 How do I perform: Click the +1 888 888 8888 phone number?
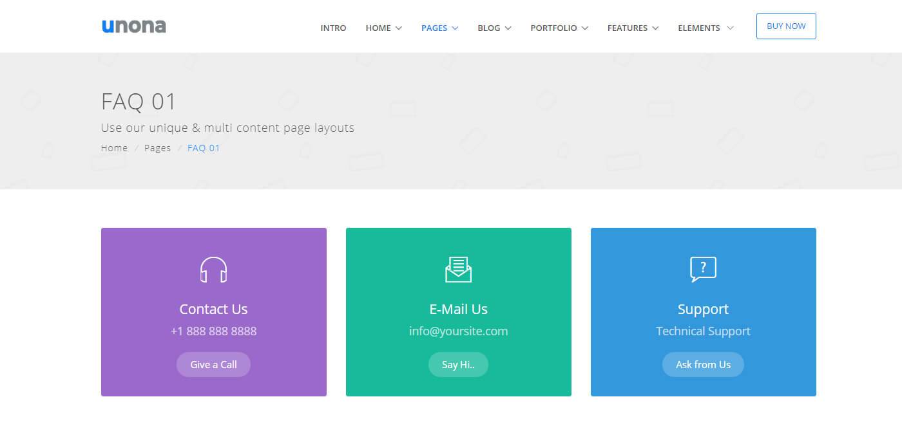213,331
